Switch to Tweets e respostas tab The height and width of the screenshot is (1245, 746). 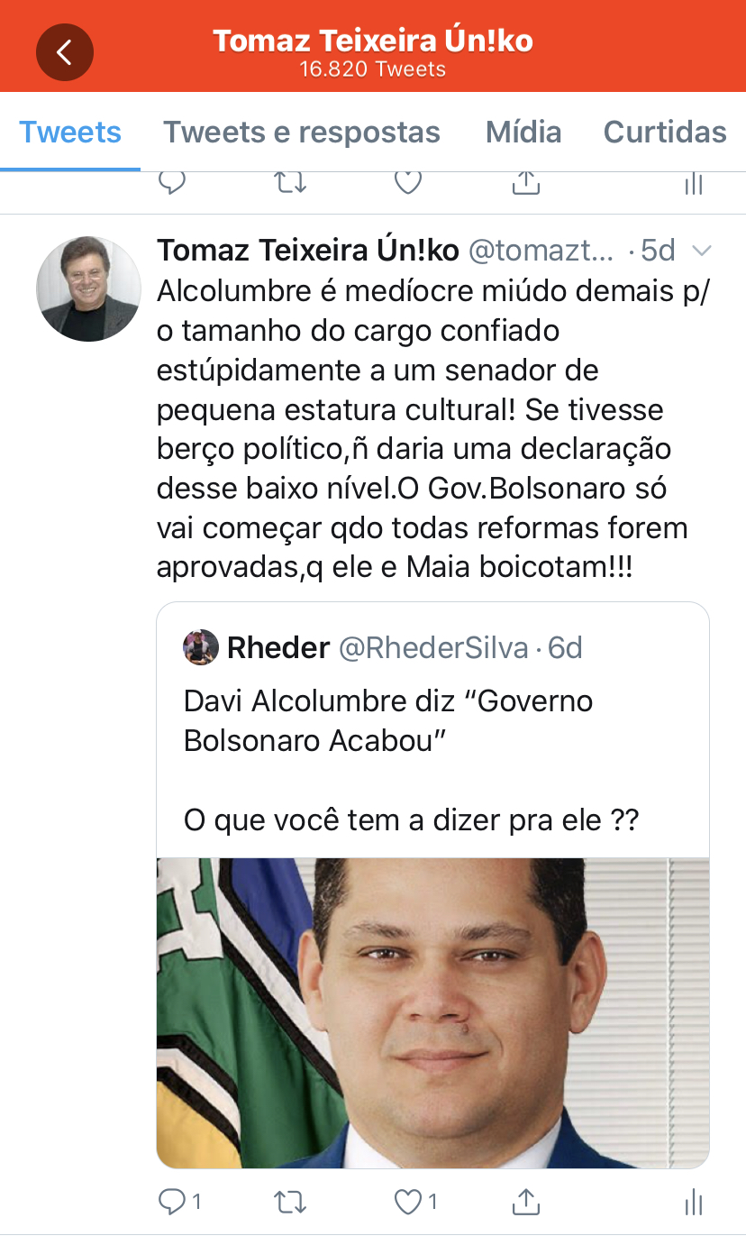click(x=302, y=133)
